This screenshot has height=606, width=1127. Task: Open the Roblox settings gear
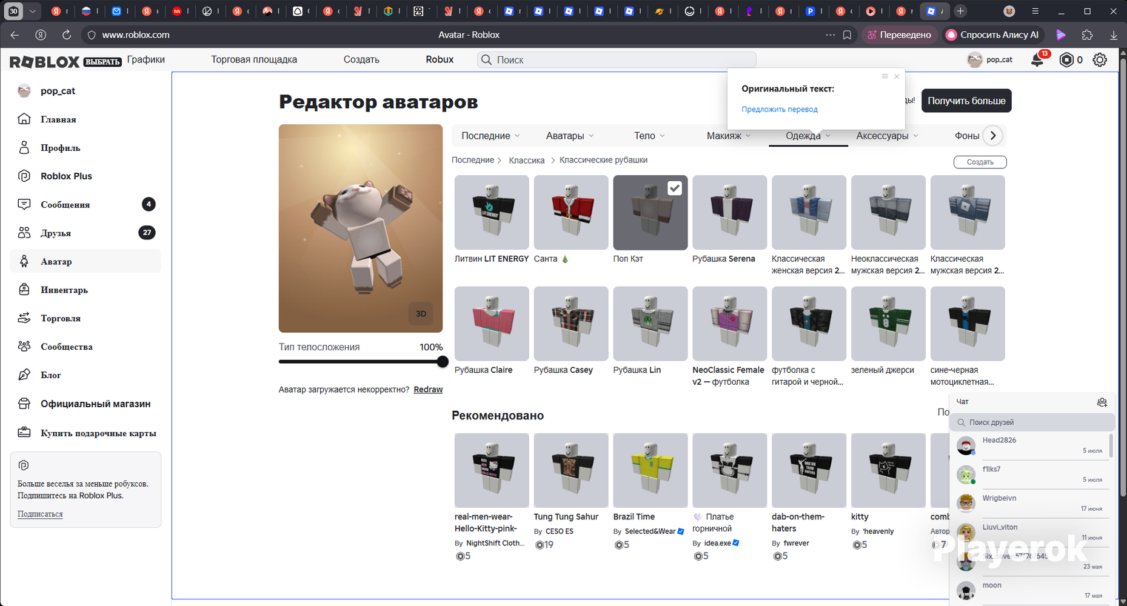(1100, 60)
